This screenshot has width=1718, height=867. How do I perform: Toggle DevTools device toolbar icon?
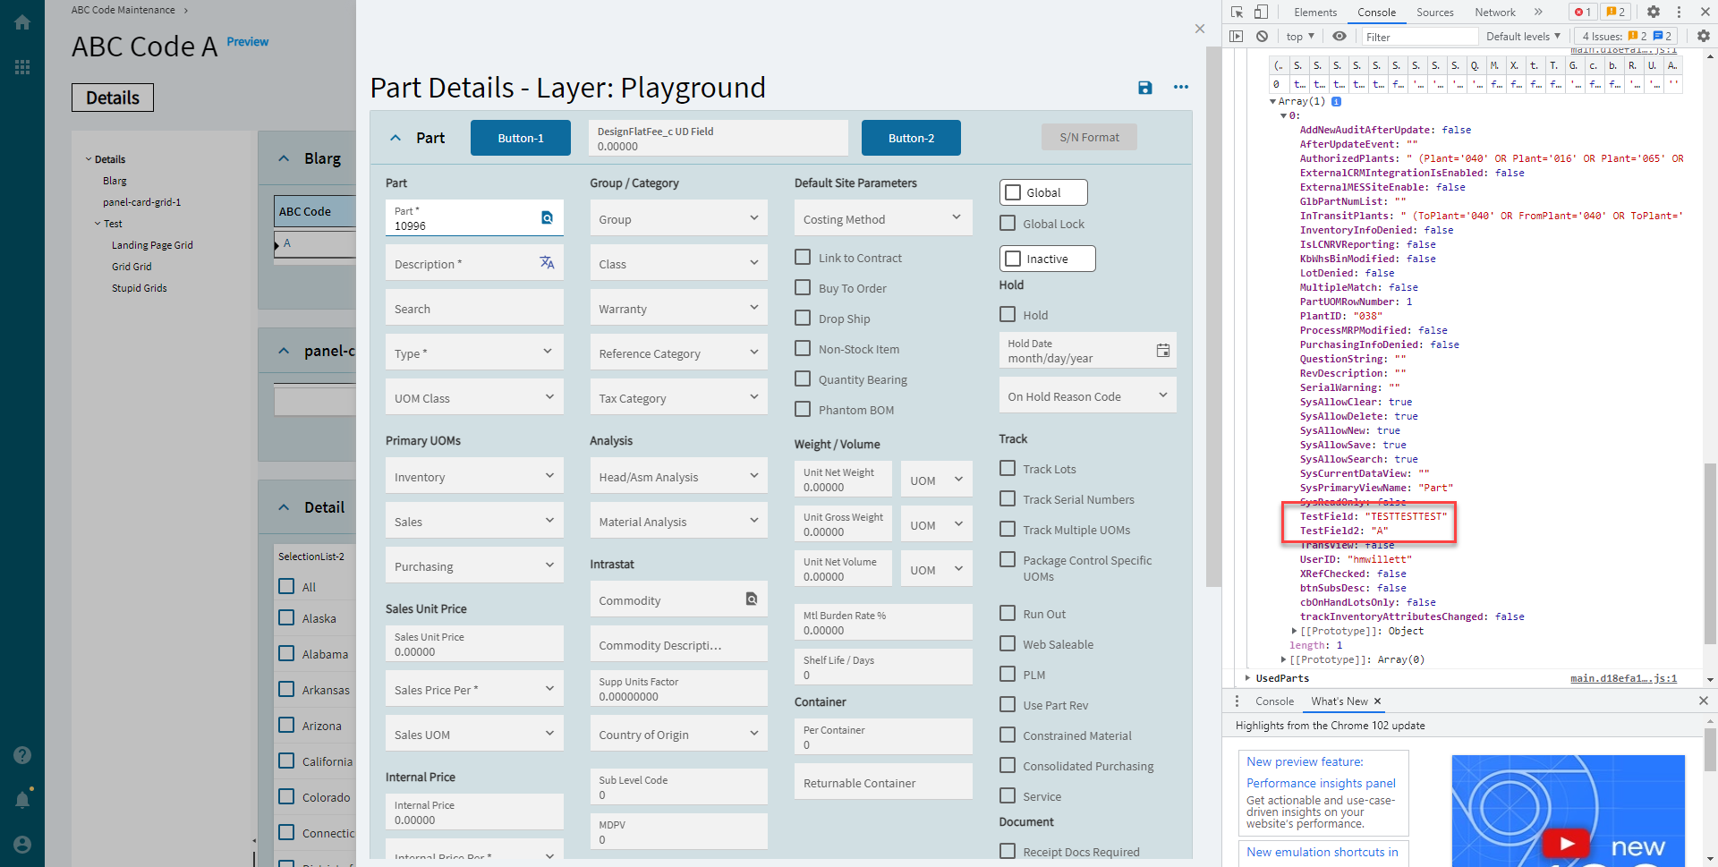click(1261, 13)
